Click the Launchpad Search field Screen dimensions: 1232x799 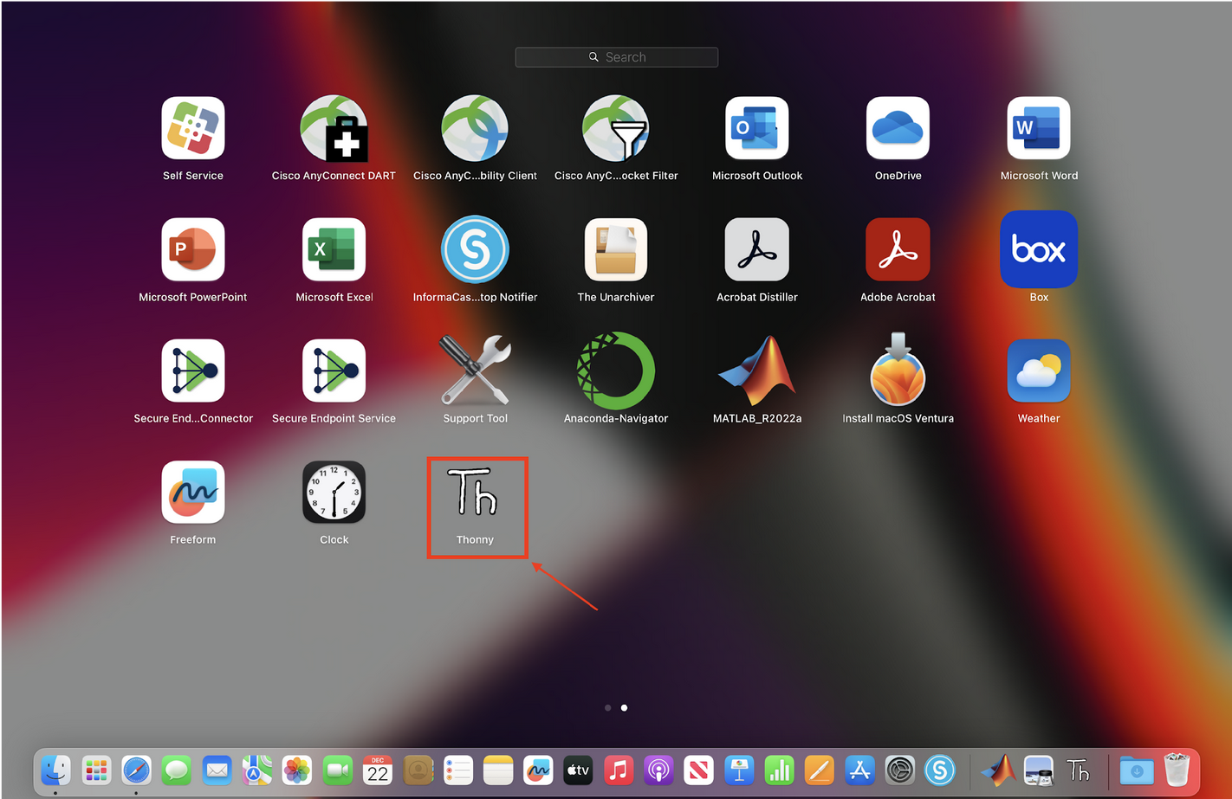pyautogui.click(x=617, y=57)
